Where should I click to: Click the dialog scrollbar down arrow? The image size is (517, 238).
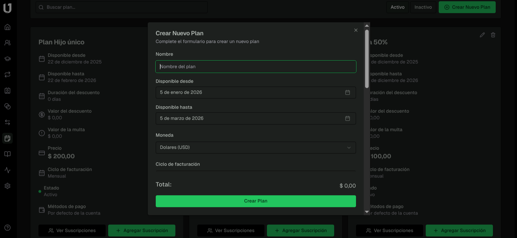point(367,212)
